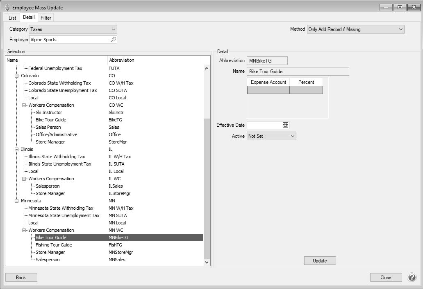Click the tree scrollbar down arrow
Screen dimensions: 423x289
[207, 262]
